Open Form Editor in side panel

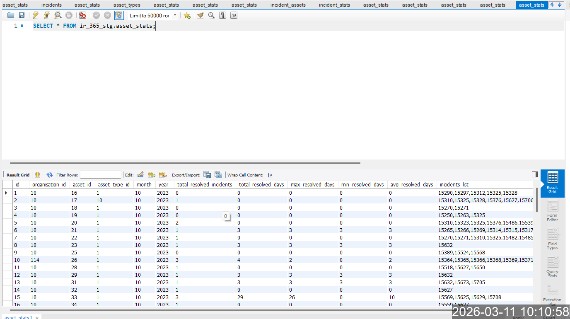[552, 211]
